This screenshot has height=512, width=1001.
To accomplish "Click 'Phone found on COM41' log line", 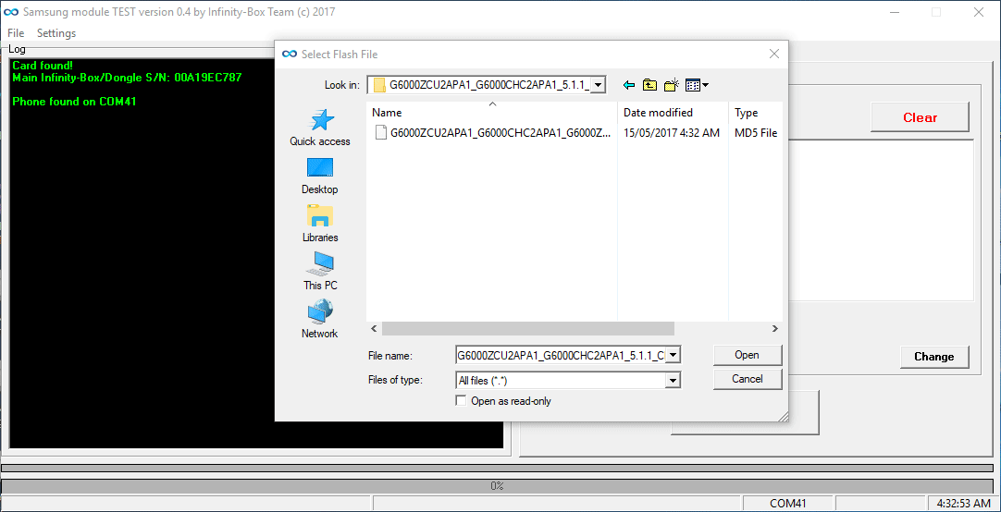I will point(75,102).
